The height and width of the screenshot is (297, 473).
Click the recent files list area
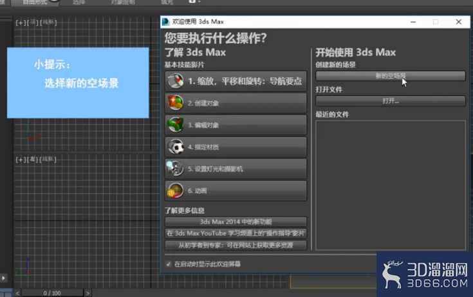(391, 185)
